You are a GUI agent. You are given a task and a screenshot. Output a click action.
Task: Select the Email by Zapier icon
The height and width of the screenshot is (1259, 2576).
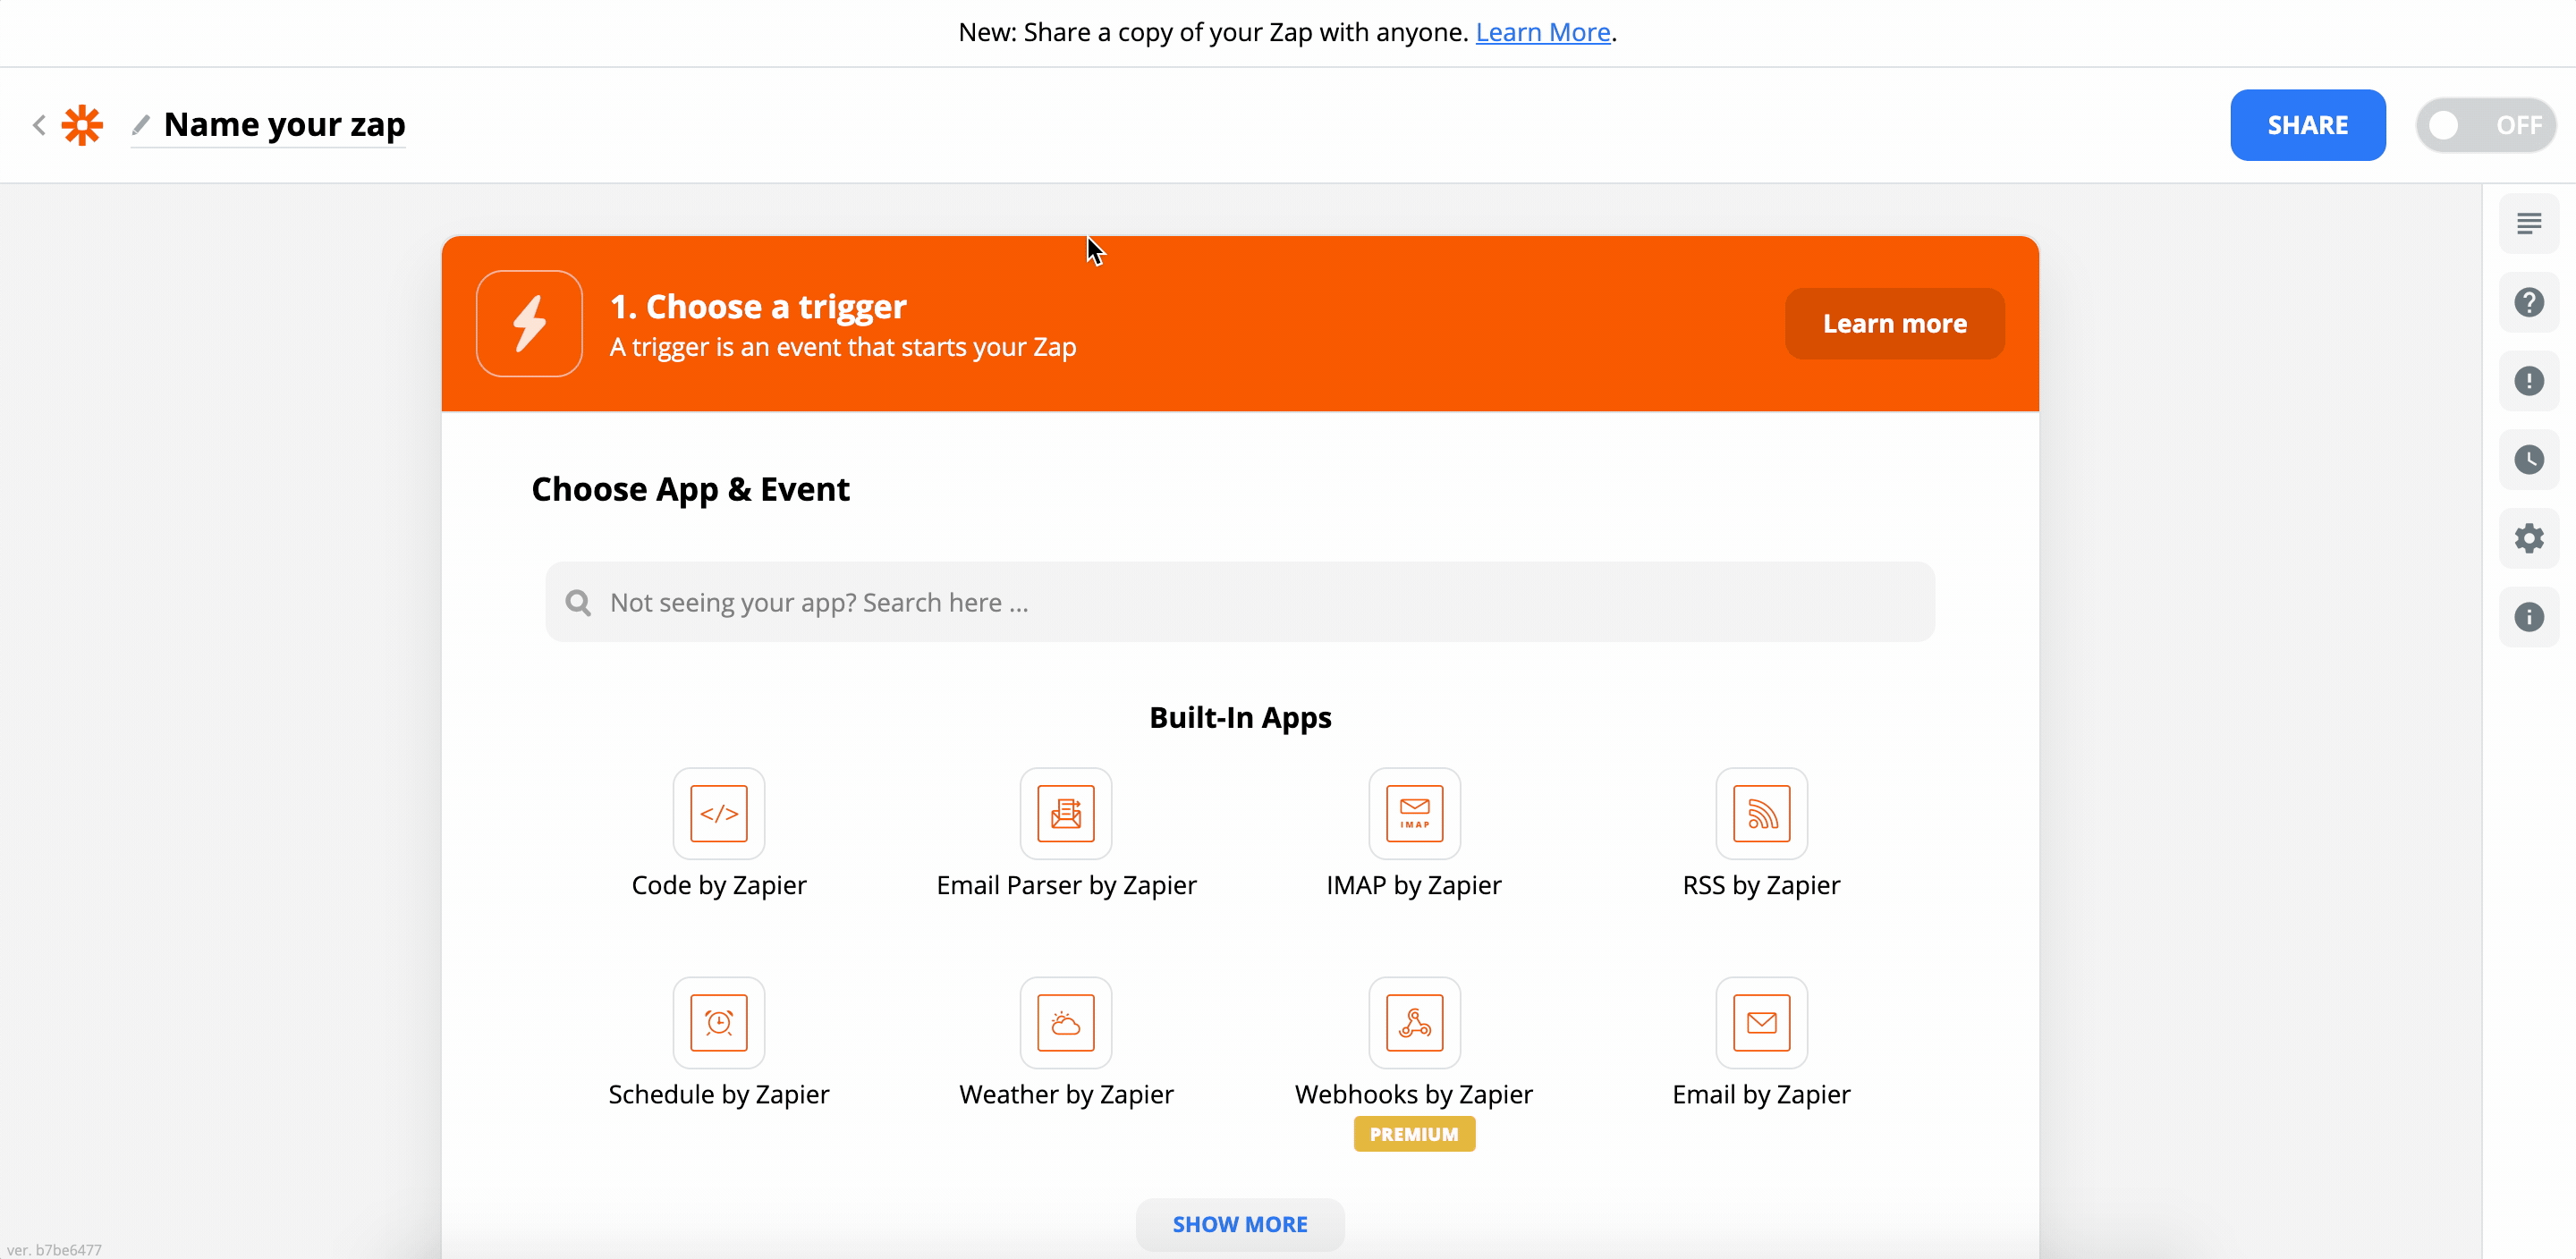coord(1761,1022)
